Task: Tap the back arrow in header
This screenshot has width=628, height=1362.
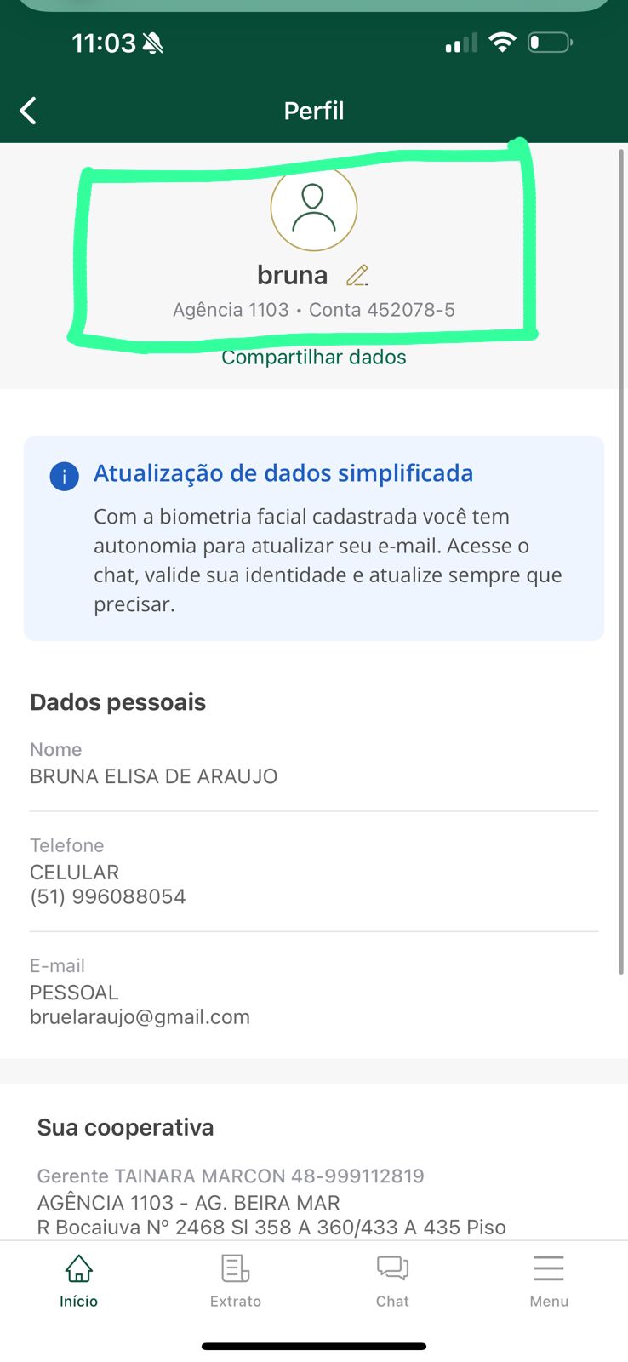Action: coord(28,111)
